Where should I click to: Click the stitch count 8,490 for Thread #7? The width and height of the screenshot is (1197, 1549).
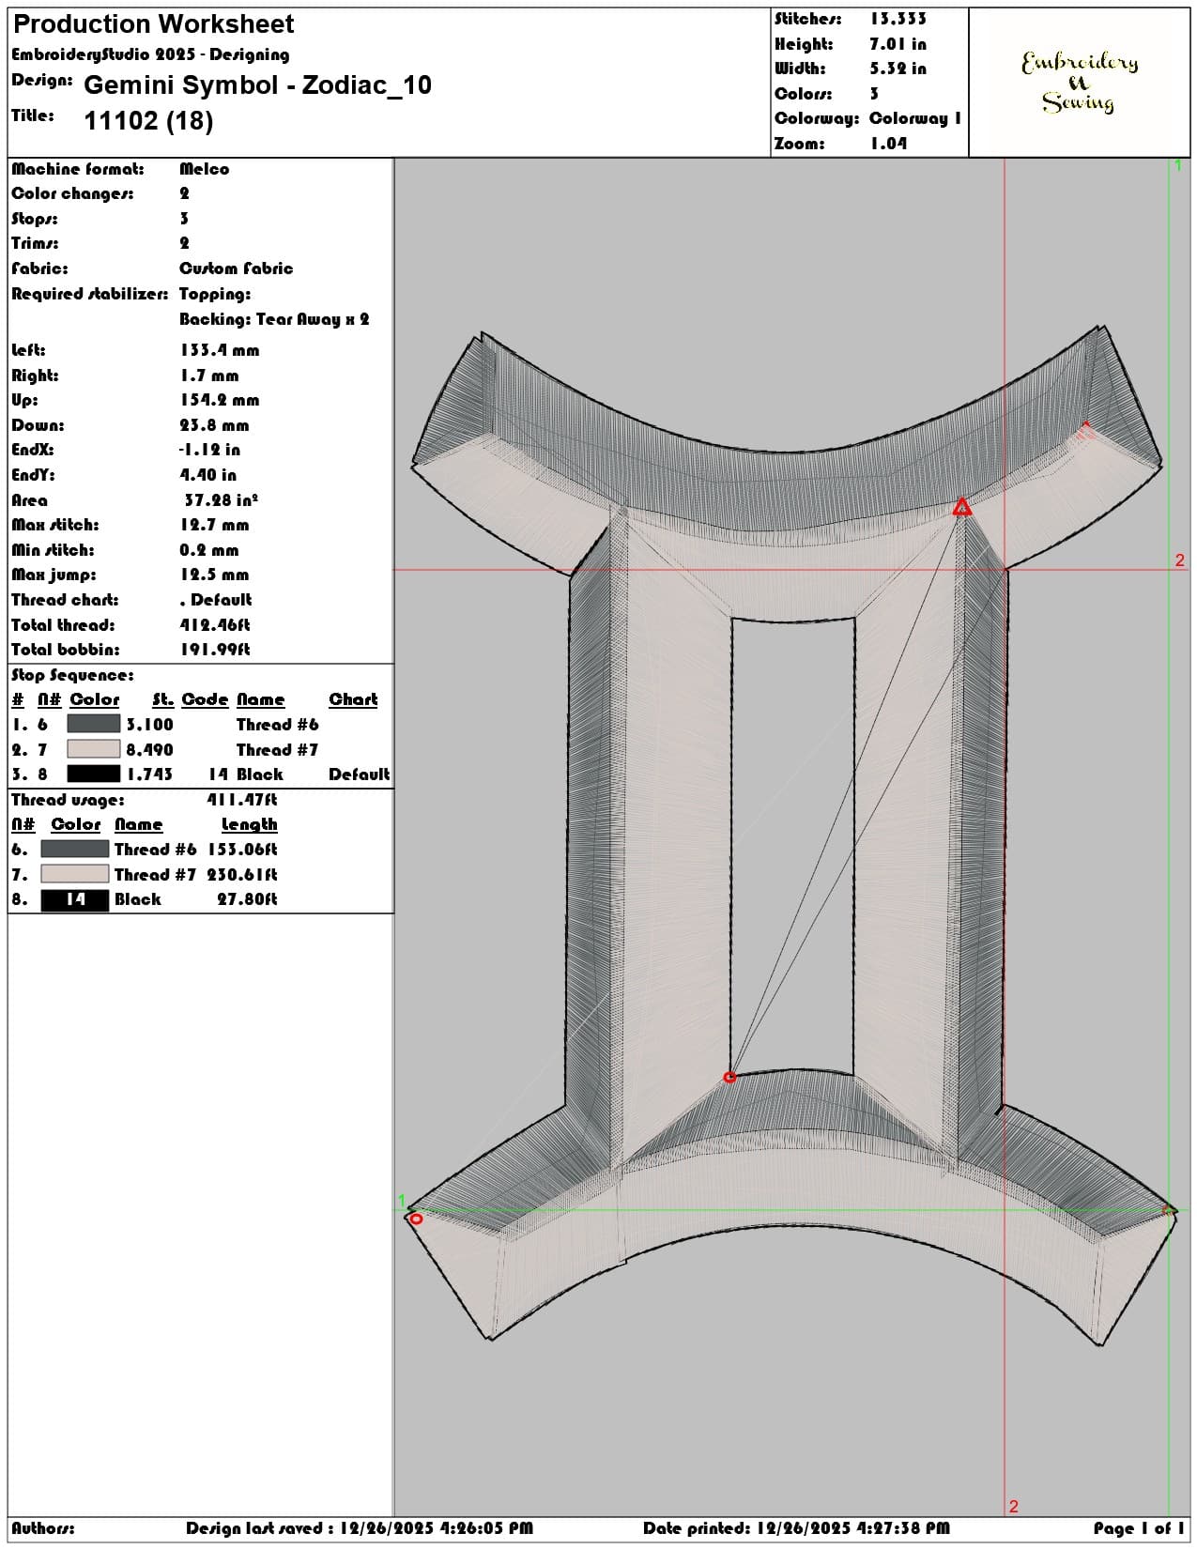pyautogui.click(x=150, y=749)
